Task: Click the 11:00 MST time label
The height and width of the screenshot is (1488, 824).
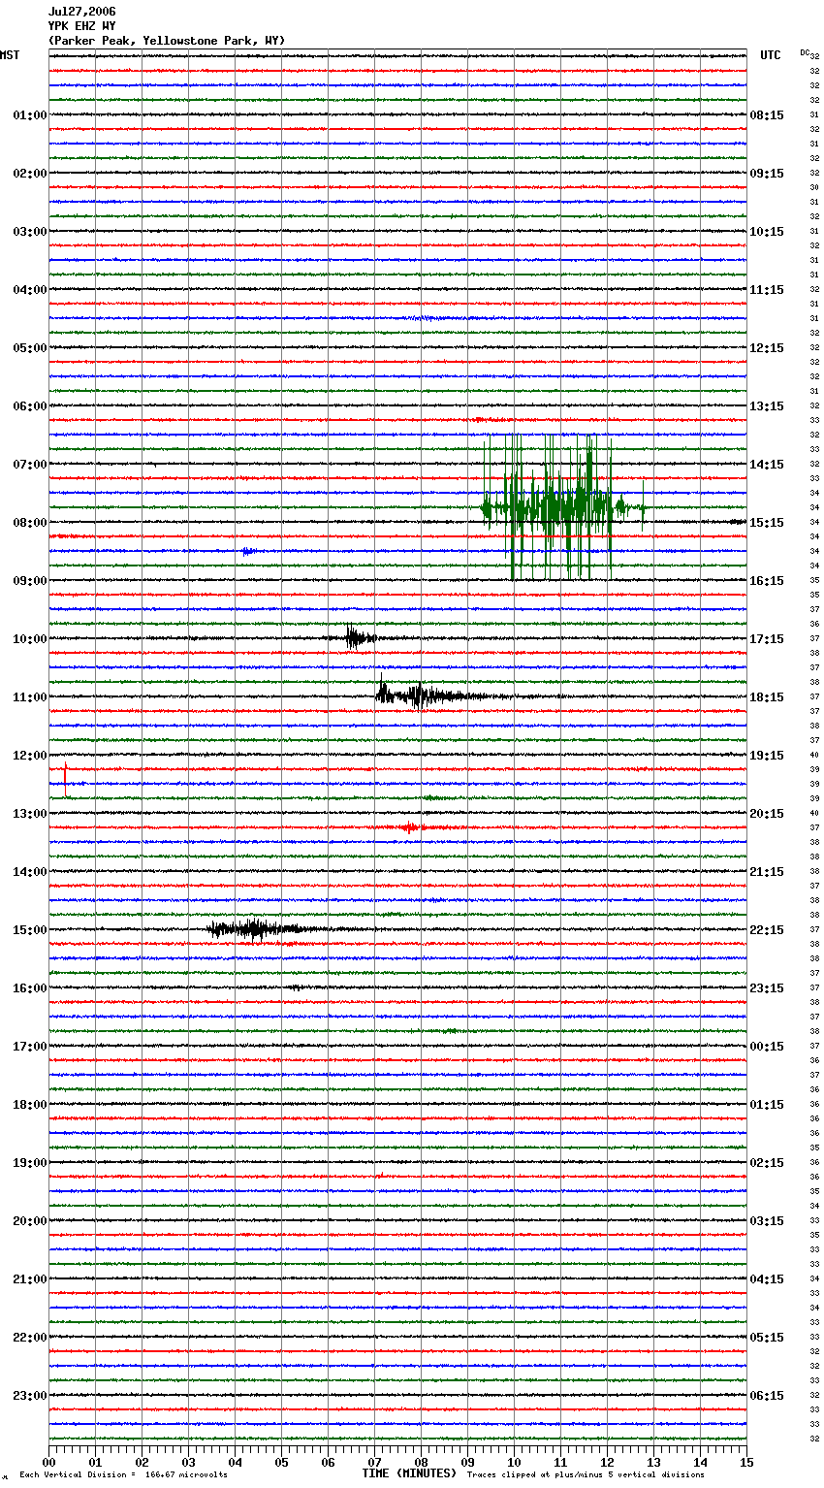Action: pos(30,697)
